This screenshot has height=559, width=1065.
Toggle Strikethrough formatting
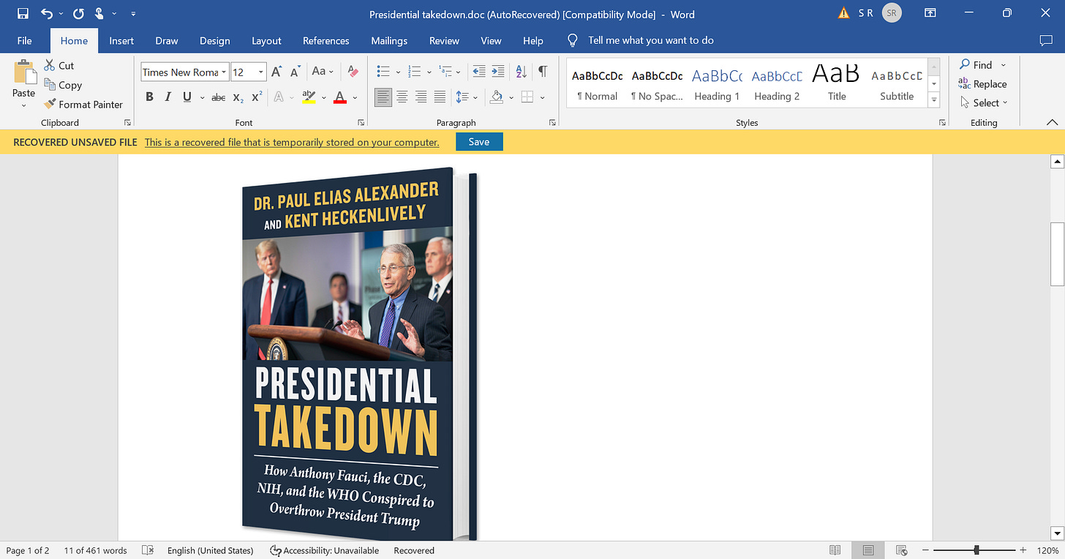218,97
